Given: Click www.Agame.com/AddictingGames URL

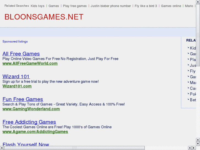Looking at the screenshot, I should (35, 132).
